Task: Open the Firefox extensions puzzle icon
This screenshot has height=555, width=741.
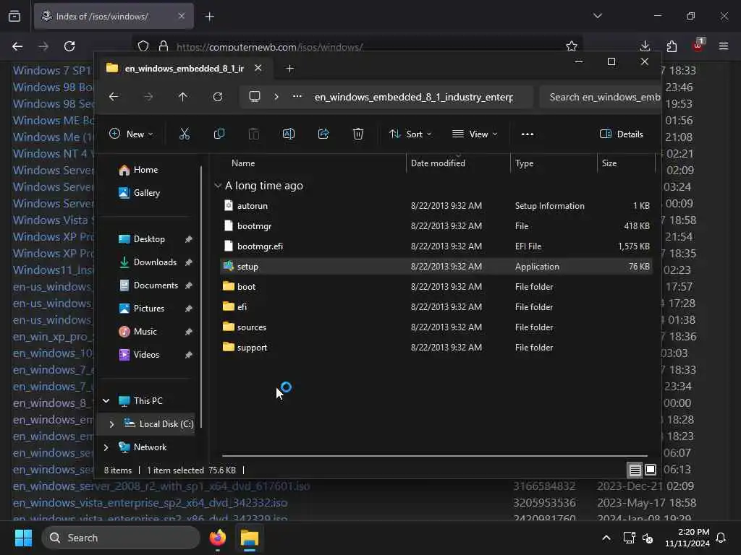Action: pos(672,46)
